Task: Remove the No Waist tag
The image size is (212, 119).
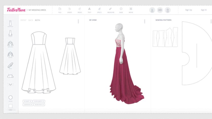Action: 30,101
